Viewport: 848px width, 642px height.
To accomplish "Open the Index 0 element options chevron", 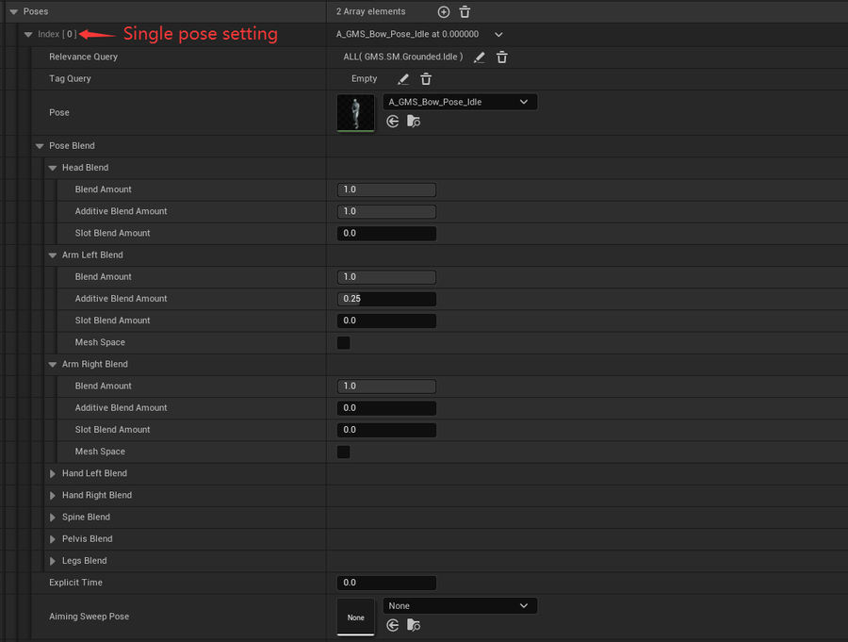I will click(x=498, y=35).
